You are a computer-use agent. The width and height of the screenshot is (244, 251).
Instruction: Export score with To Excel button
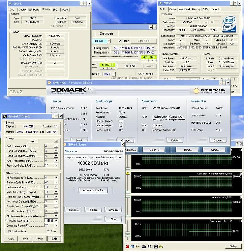[93, 210]
